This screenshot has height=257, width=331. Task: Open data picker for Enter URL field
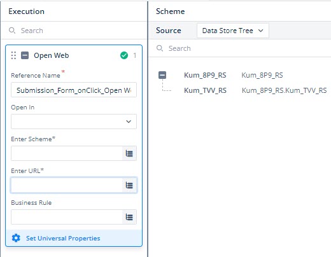pyautogui.click(x=129, y=185)
